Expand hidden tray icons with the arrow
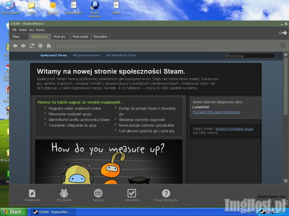 tap(258, 212)
